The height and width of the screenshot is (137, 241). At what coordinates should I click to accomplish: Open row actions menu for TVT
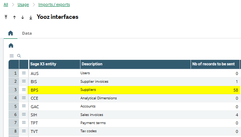(24, 131)
